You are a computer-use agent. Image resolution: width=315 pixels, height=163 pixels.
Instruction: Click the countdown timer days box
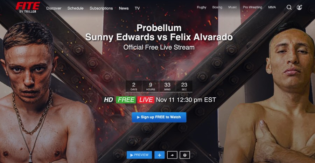[134, 86]
